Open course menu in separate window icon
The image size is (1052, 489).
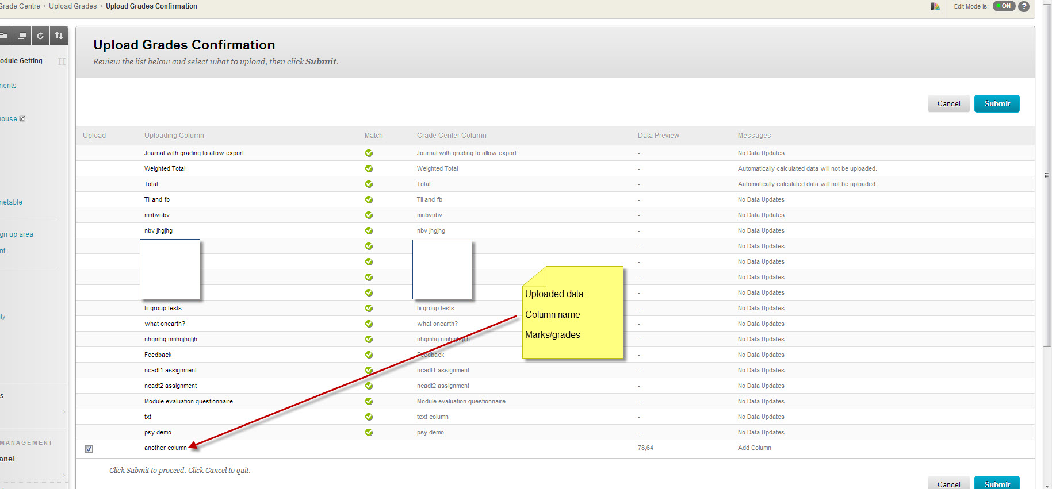point(22,36)
